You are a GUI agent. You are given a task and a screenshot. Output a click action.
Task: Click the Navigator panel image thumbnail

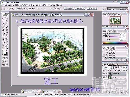115,20
